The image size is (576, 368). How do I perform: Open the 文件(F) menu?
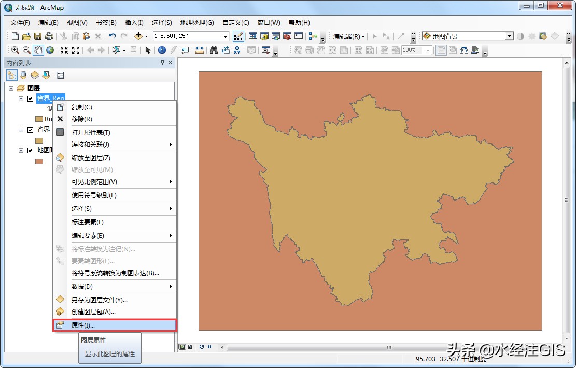pyautogui.click(x=20, y=23)
